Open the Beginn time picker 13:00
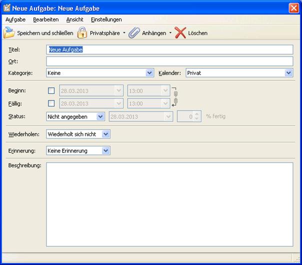The width and height of the screenshot is (302, 265). click(148, 90)
